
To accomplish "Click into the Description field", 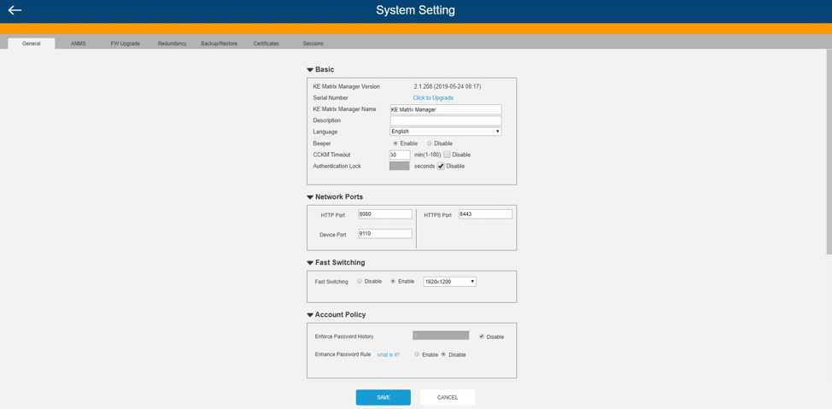I will pyautogui.click(x=446, y=120).
